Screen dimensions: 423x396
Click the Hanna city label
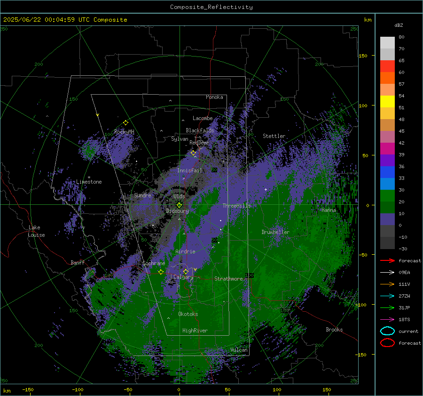pos(329,210)
